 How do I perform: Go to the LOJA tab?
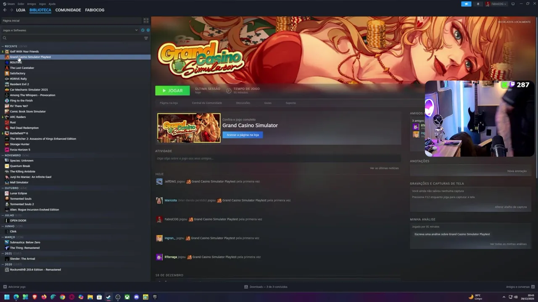click(21, 10)
